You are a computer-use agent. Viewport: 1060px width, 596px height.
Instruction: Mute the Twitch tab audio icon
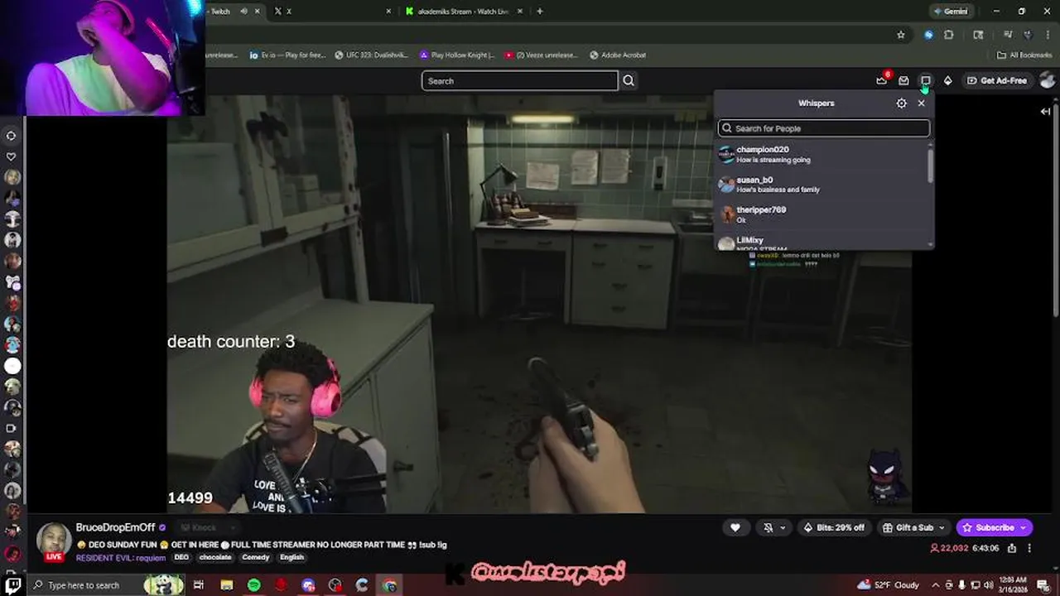coord(243,11)
